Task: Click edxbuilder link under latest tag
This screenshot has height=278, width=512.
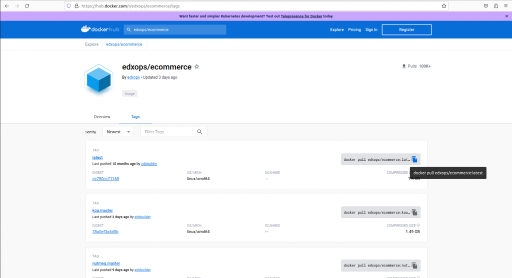Action: (x=149, y=164)
